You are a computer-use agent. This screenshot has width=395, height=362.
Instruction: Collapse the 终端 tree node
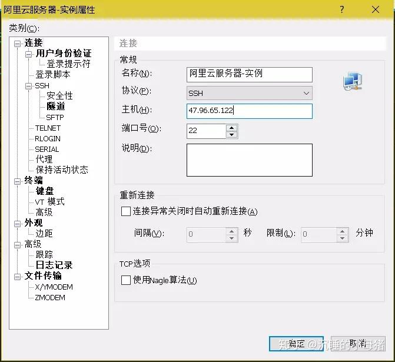[x=18, y=181]
